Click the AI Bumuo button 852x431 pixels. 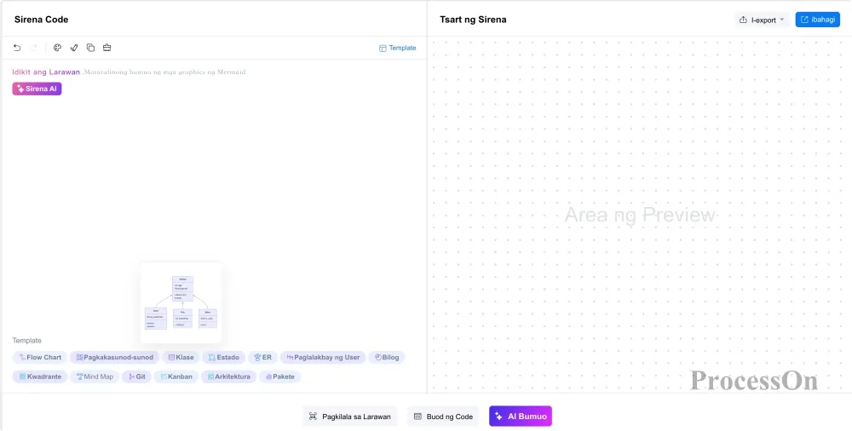coord(521,417)
